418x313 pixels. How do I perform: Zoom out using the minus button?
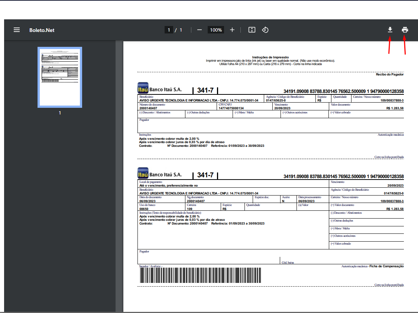200,30
